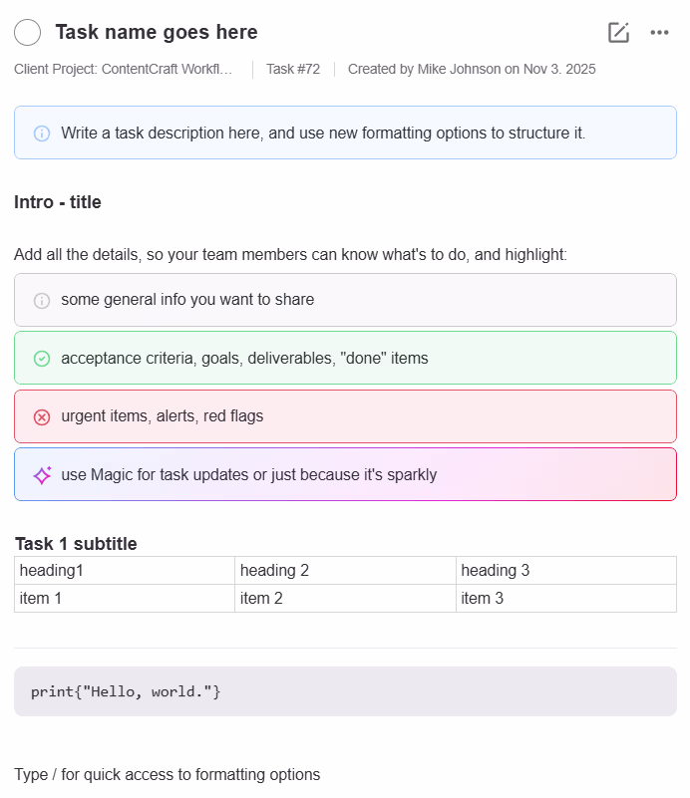
Task: Click the pencil edit glyph near the title
Action: pyautogui.click(x=618, y=32)
